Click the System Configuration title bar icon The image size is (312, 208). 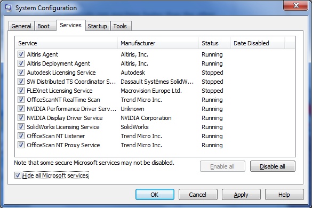point(8,7)
